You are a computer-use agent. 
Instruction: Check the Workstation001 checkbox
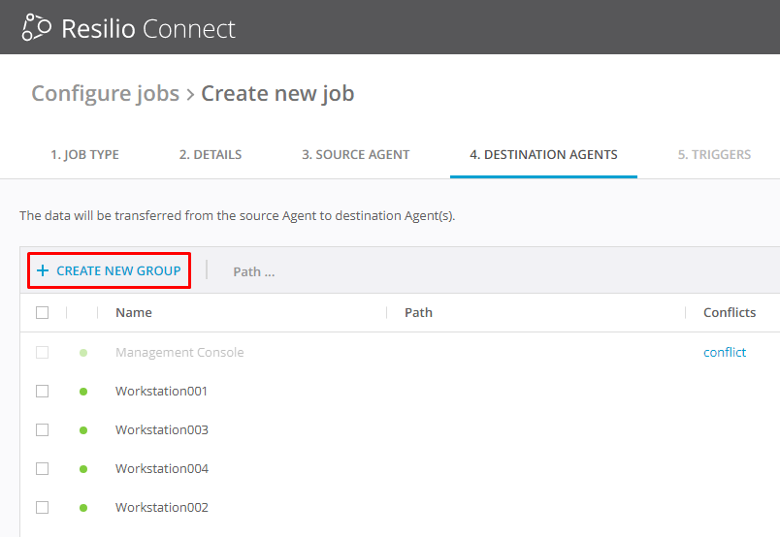coord(42,392)
